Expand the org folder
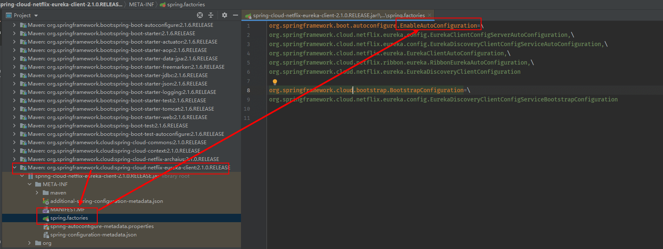Viewport: 663px width, 249px height. pos(29,243)
